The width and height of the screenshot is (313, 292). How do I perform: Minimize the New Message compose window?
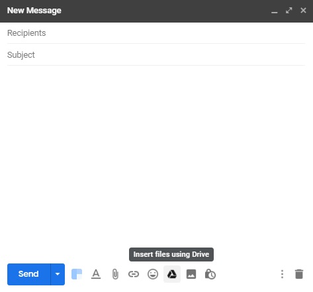[275, 11]
